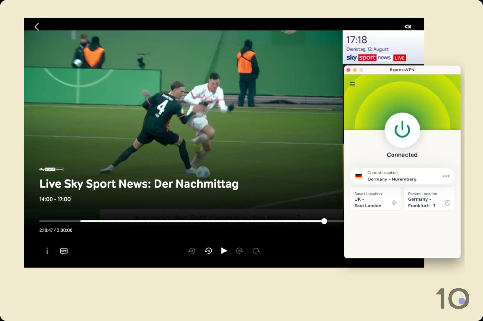Minimize the ExpressVPN window
This screenshot has height=321, width=483.
point(355,70)
